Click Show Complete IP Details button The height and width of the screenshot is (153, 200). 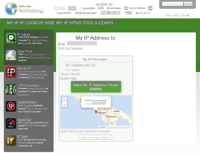click(96, 137)
